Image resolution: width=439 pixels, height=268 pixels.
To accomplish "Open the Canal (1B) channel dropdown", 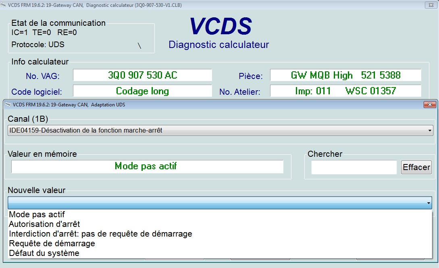I will pyautogui.click(x=221, y=130).
